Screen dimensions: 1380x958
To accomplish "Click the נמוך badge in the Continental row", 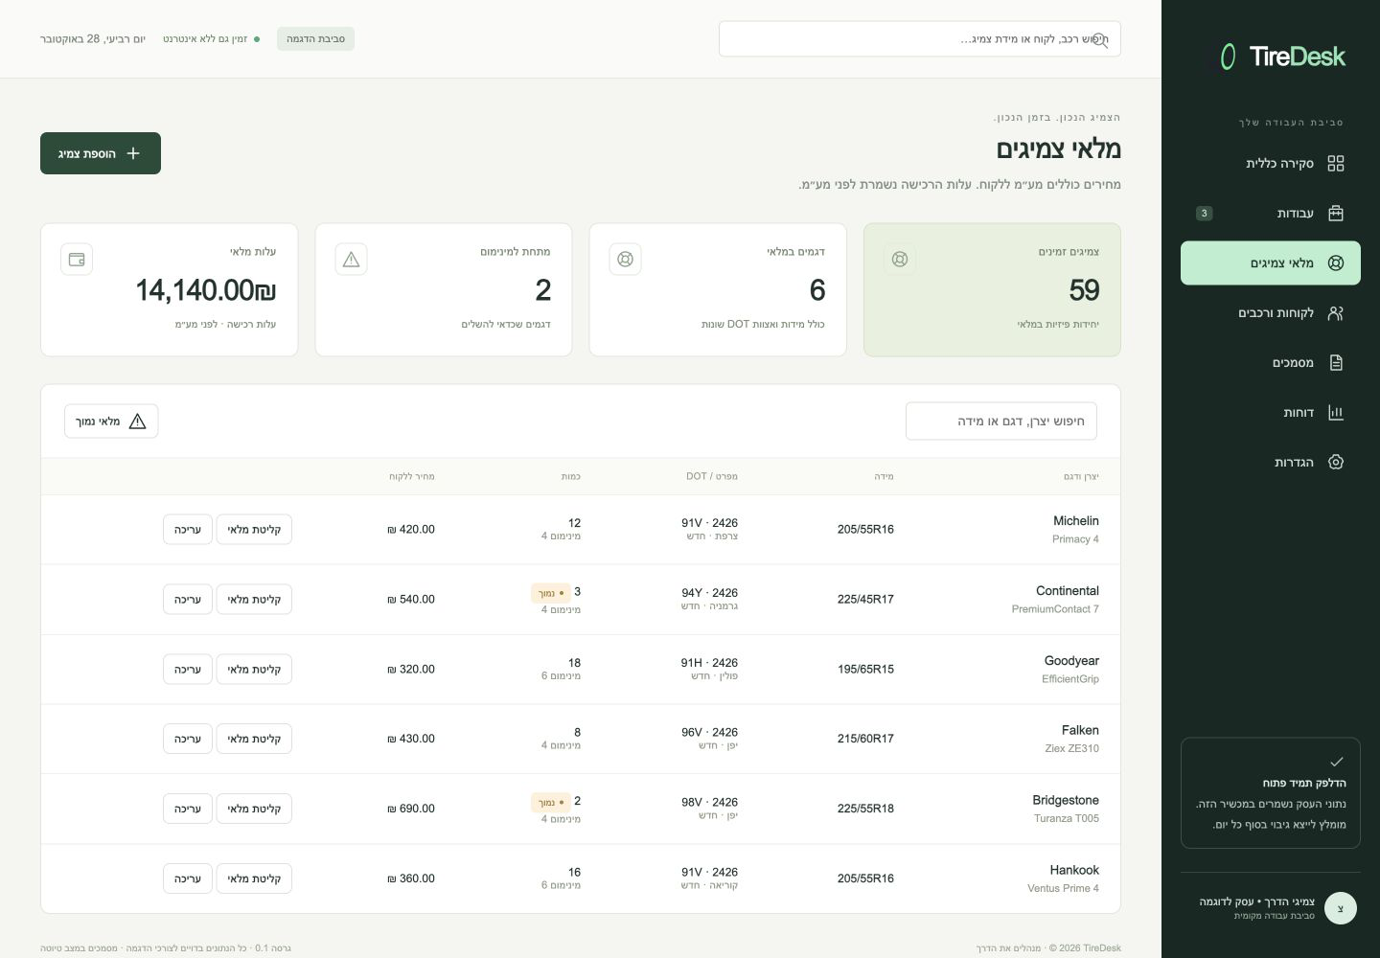I will [550, 593].
